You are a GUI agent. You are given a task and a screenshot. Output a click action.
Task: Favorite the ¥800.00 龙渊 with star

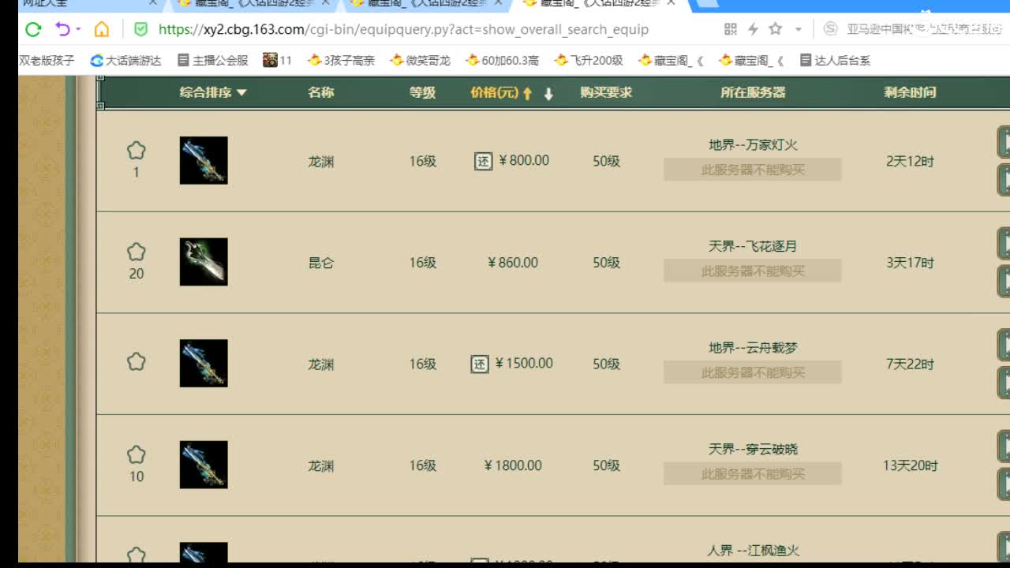click(x=137, y=150)
